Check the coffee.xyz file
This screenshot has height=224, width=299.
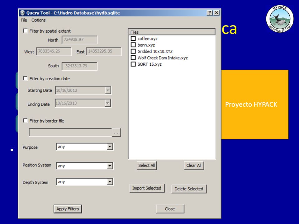coord(133,39)
